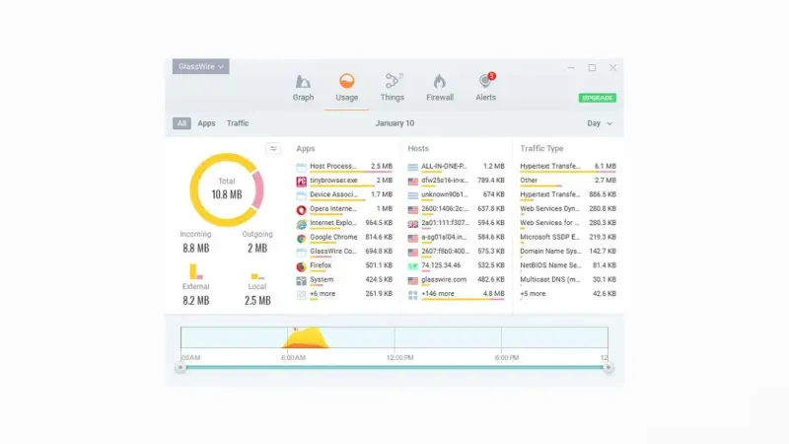Select the Hypertext Transfer 886.5 KB row
Image resolution: width=789 pixels, height=444 pixels.
[568, 195]
